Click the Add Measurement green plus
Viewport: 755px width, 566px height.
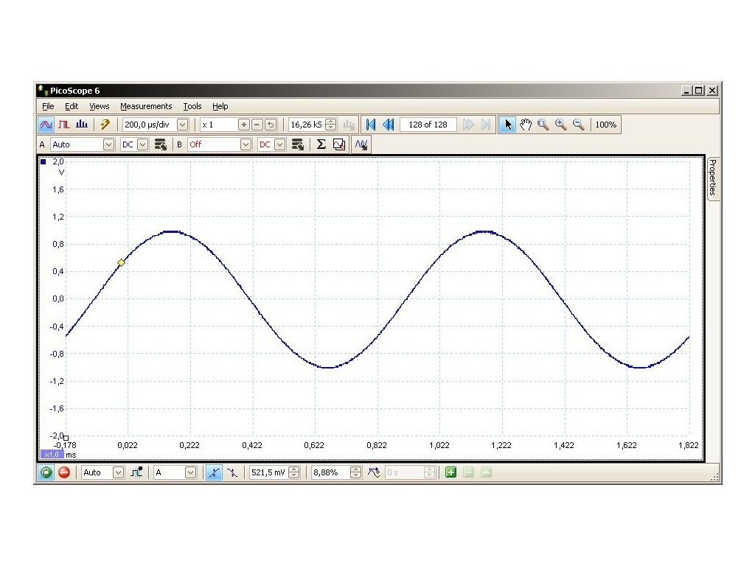click(450, 472)
